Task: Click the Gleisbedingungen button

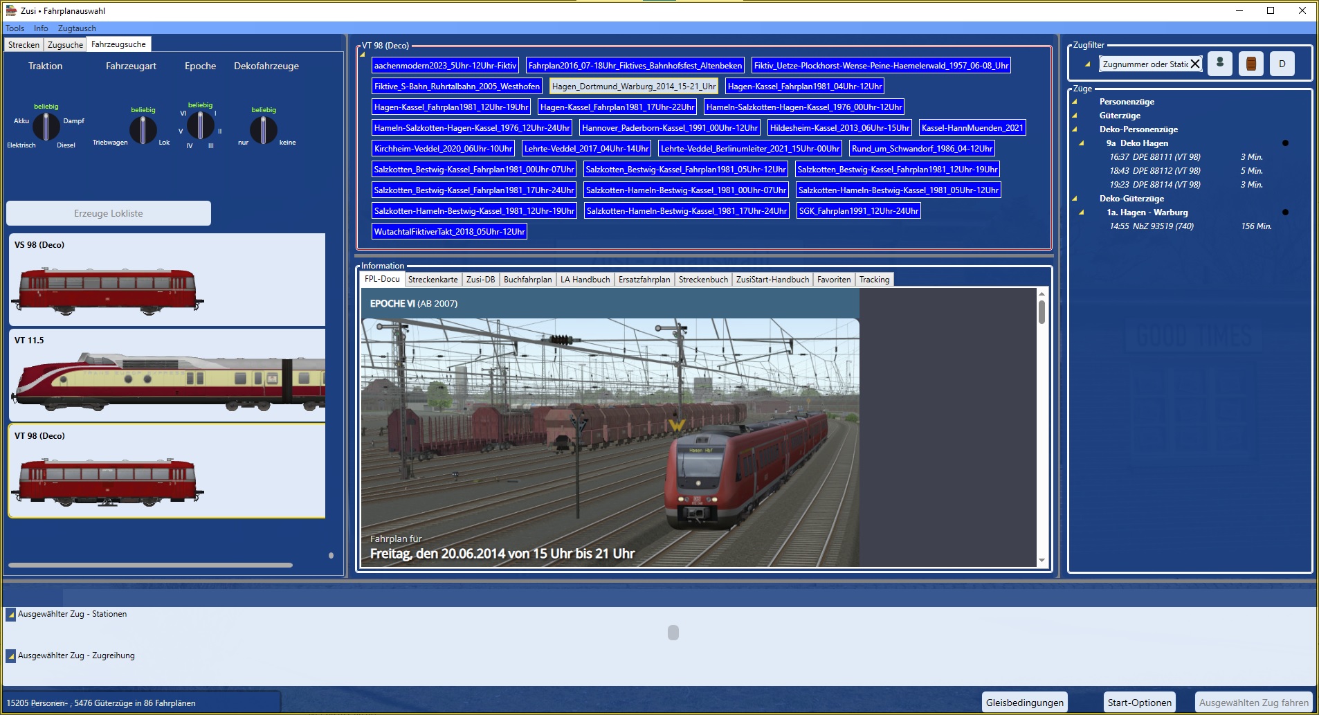Action: (1024, 703)
